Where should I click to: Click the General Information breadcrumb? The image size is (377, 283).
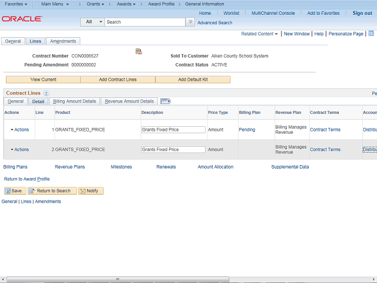(x=204, y=4)
